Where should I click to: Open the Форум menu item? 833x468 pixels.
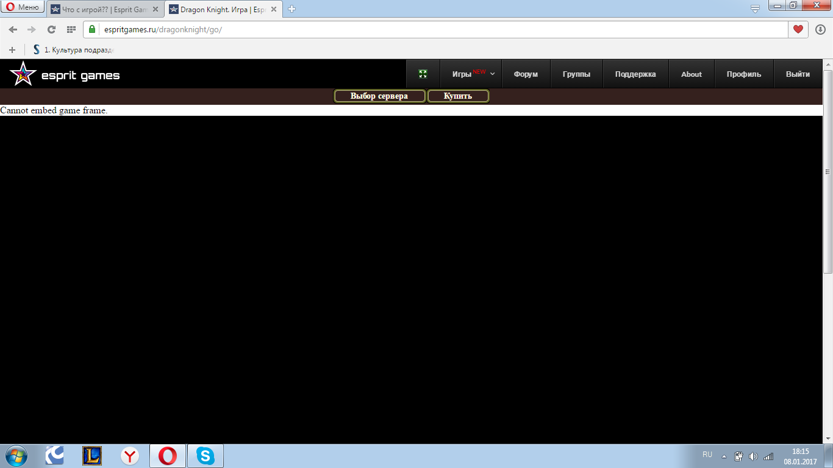526,74
